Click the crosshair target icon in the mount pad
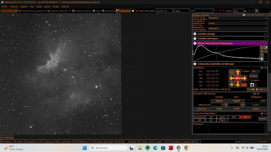 coord(232,84)
